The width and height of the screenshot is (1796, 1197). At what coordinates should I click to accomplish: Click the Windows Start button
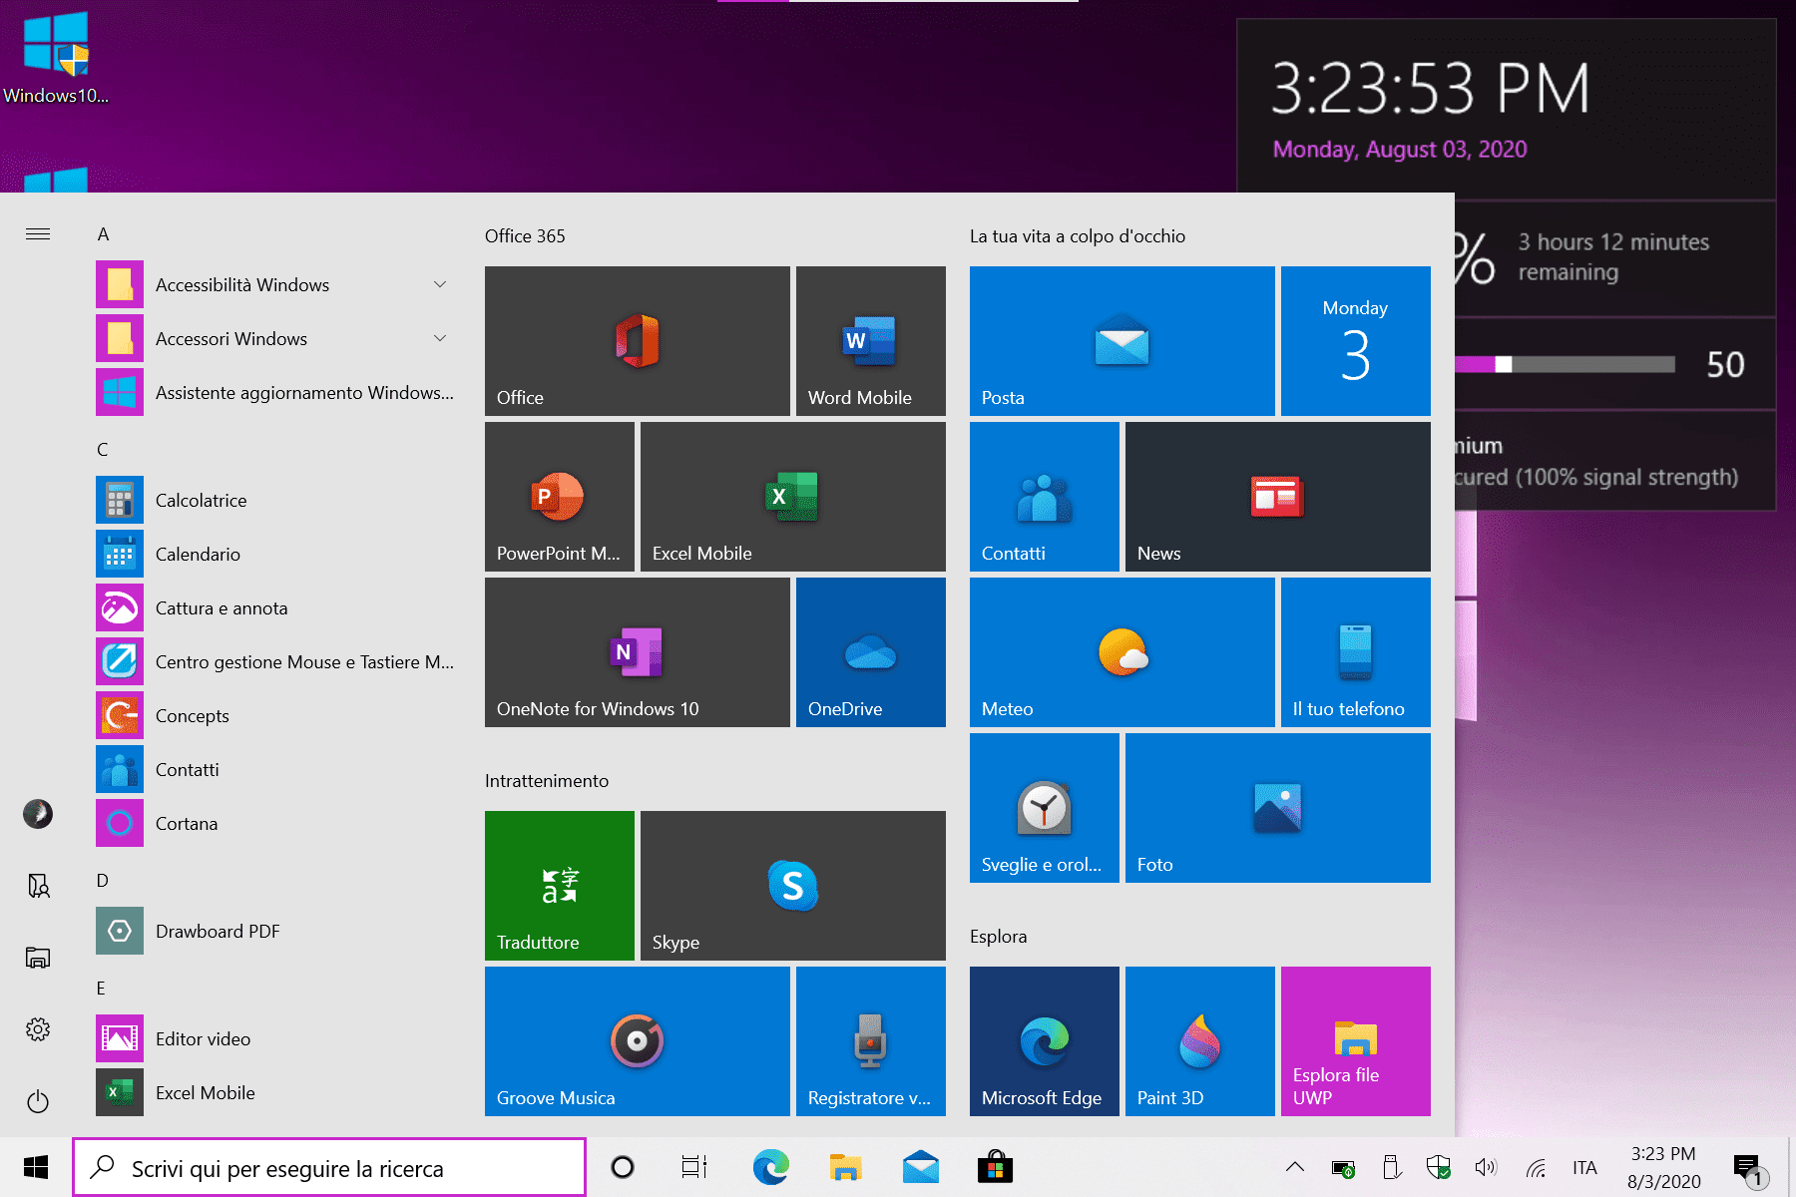tap(36, 1167)
